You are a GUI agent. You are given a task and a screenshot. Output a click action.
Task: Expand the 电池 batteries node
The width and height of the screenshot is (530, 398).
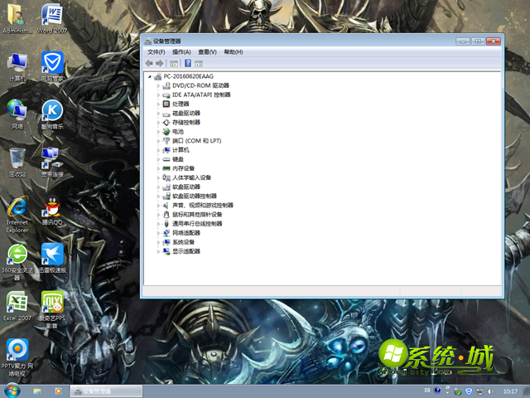pos(158,132)
